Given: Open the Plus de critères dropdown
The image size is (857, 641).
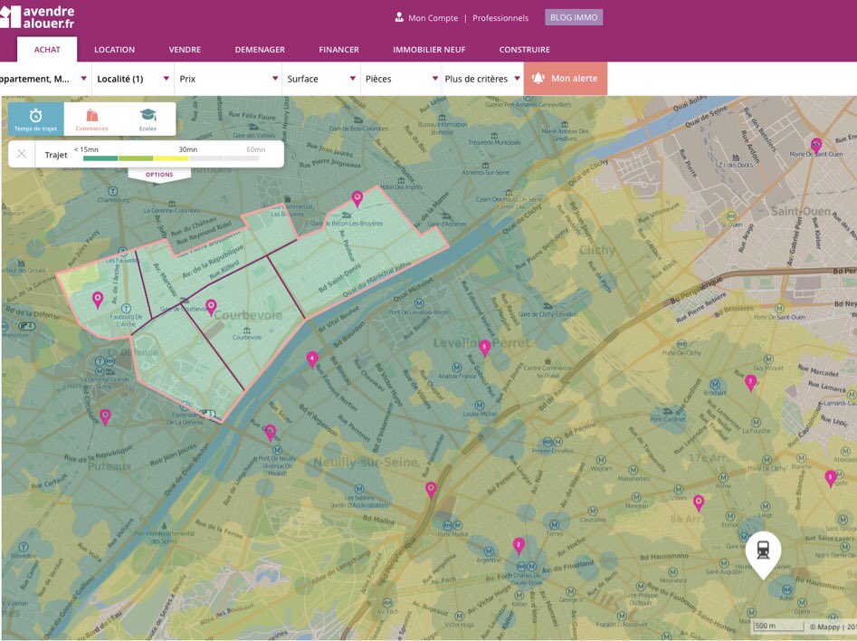Looking at the screenshot, I should tap(482, 79).
